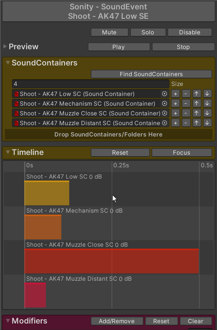Image resolution: width=217 pixels, height=330 pixels.
Task: Move Muzzle Distant SC down
Action: point(207,123)
